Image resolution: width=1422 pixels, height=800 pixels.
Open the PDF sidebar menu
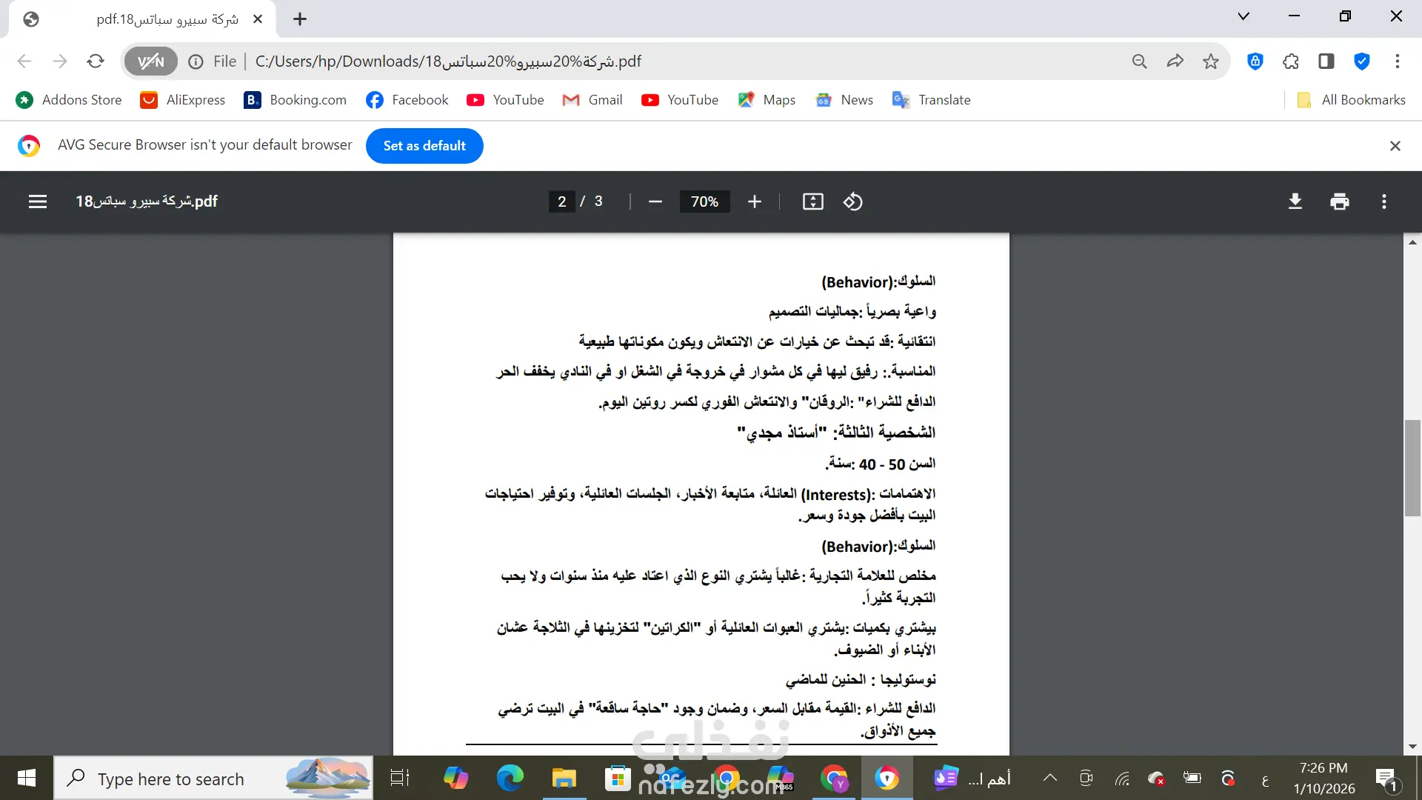click(x=38, y=201)
